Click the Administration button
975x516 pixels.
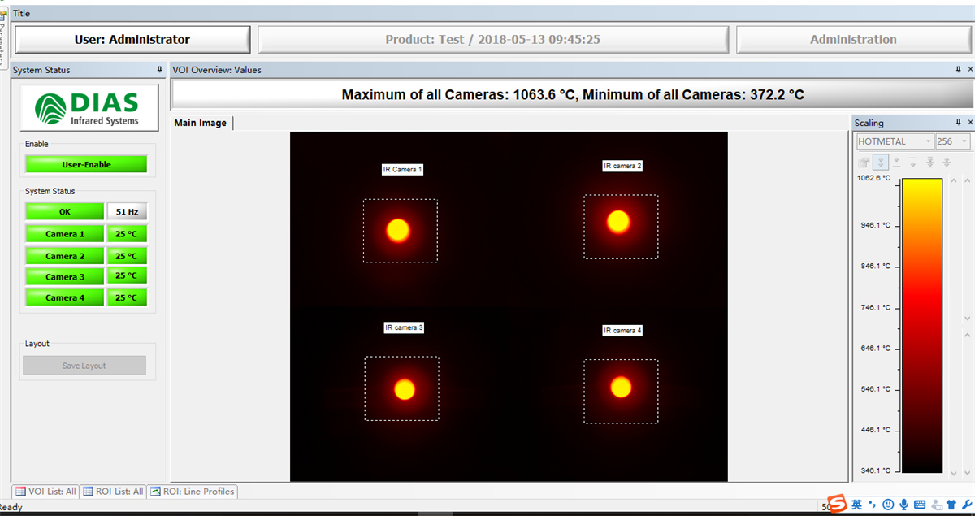pos(853,39)
